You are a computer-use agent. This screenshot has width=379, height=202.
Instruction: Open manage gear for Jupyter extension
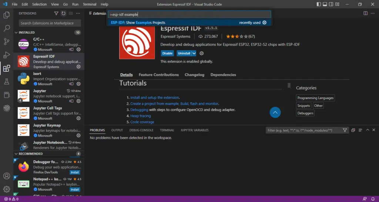(x=78, y=101)
